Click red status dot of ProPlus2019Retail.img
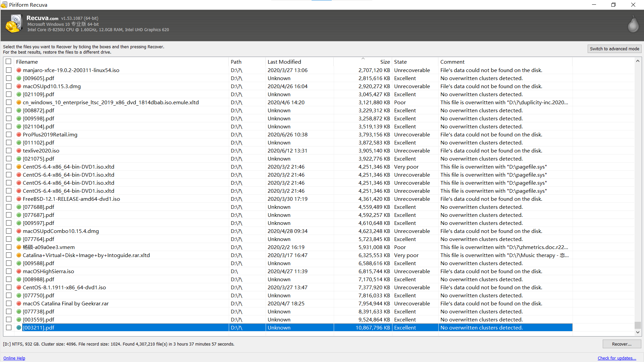Viewport: 644px width, 362px height. pos(19,134)
